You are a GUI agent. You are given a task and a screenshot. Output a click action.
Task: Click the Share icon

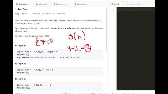pyautogui.click(x=59, y=14)
